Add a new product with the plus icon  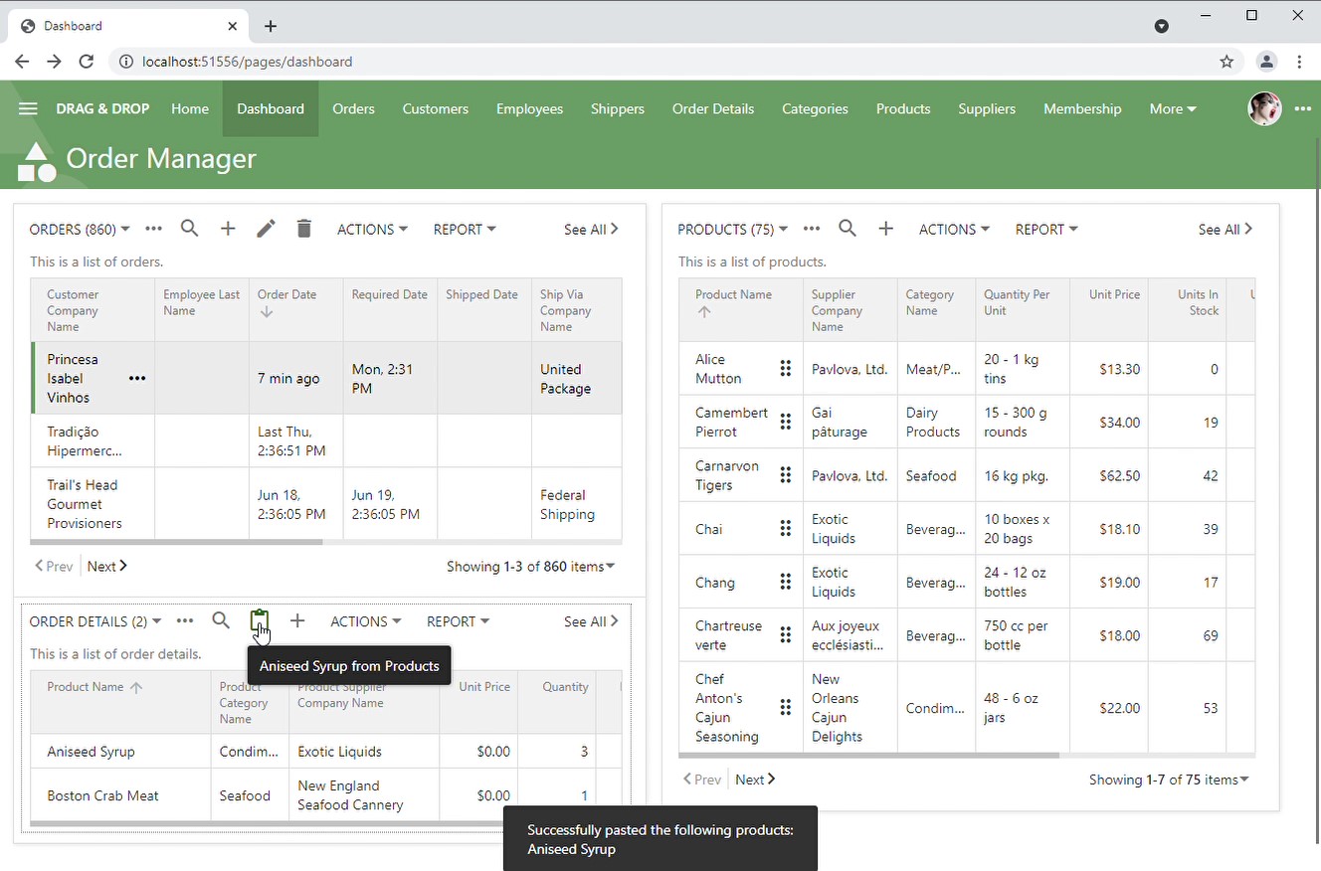click(x=885, y=229)
